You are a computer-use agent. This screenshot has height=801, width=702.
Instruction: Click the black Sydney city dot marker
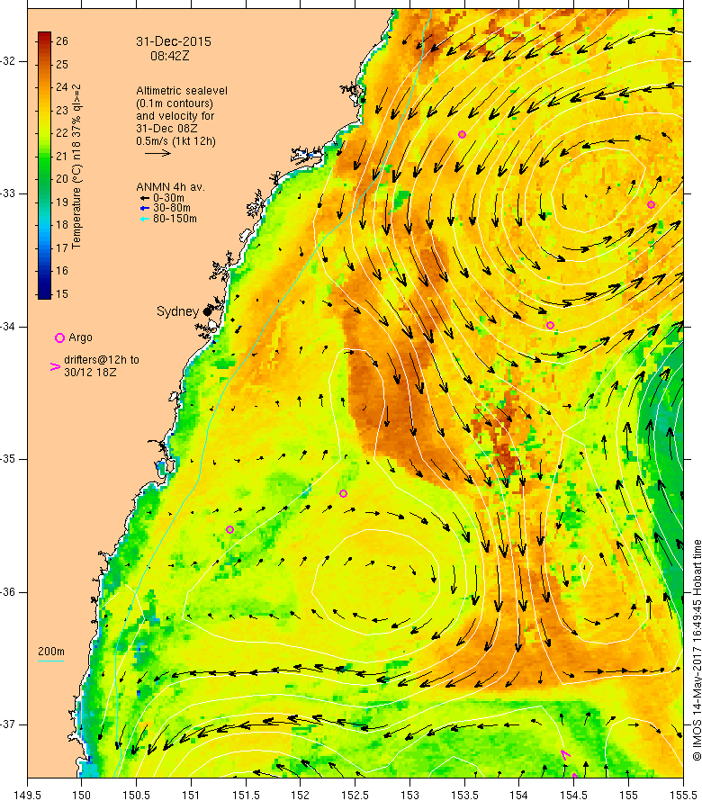207,311
